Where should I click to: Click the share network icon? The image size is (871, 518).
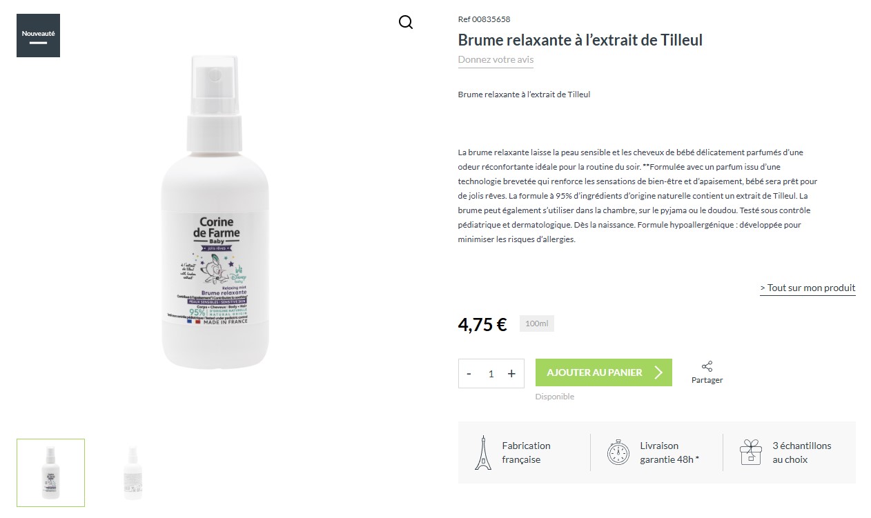click(x=707, y=366)
